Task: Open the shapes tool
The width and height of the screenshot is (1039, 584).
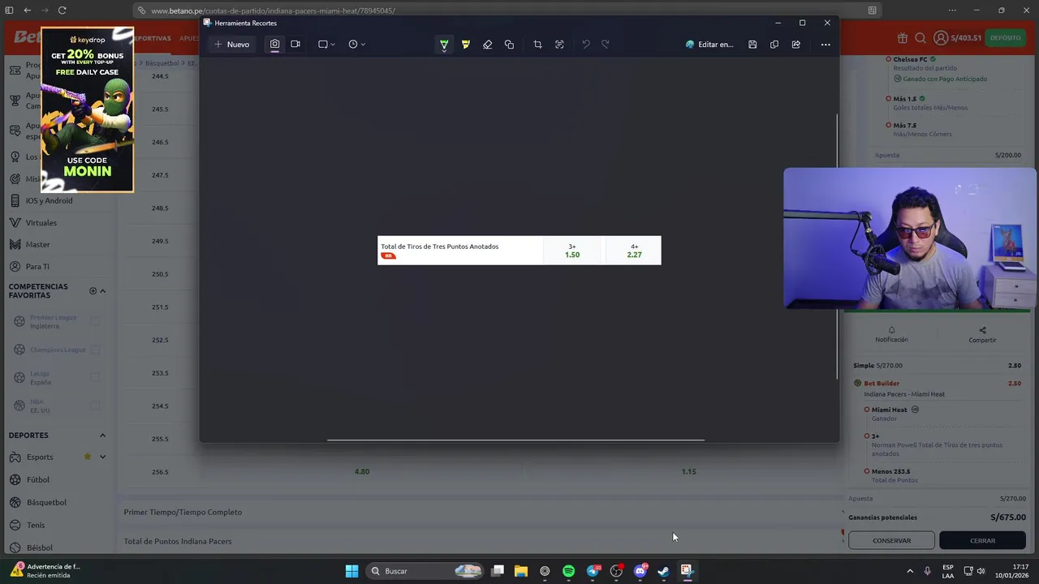Action: (509, 45)
